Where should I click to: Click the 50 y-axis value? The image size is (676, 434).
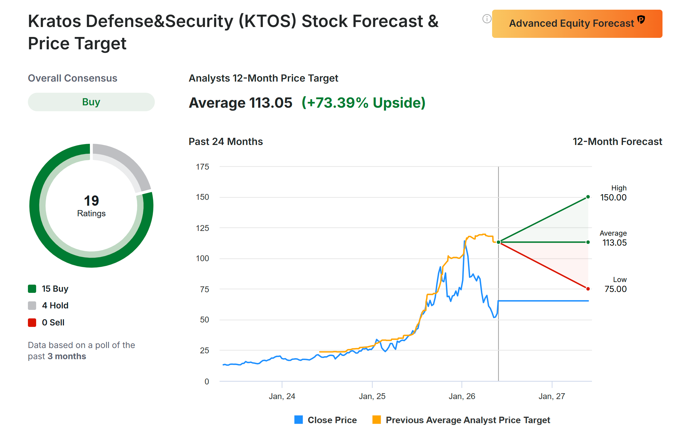tap(204, 320)
